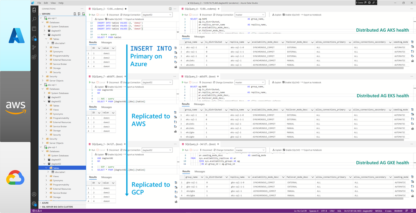The width and height of the screenshot is (416, 213).
Task: Open the dagtest02 database dropdown in SQLQuery_1
Action: point(157,150)
